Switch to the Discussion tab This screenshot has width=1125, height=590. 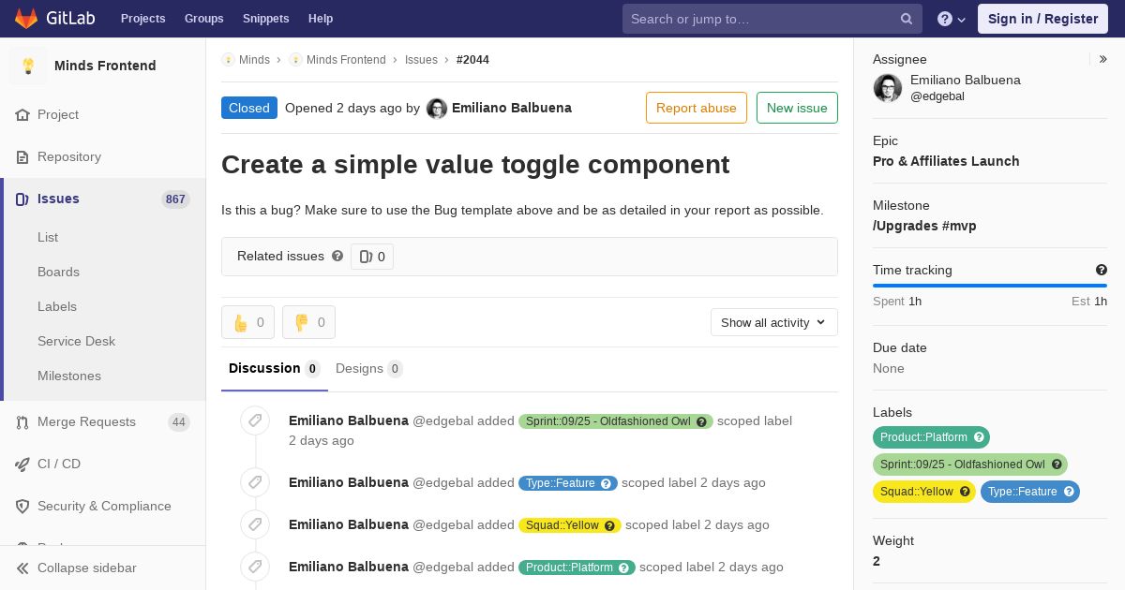[275, 369]
